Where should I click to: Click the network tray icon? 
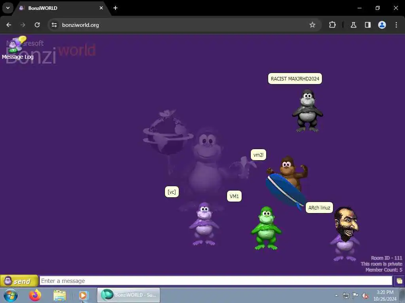click(346, 296)
